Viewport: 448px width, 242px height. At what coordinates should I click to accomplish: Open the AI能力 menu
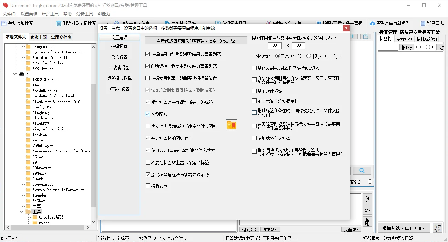coord(104,14)
